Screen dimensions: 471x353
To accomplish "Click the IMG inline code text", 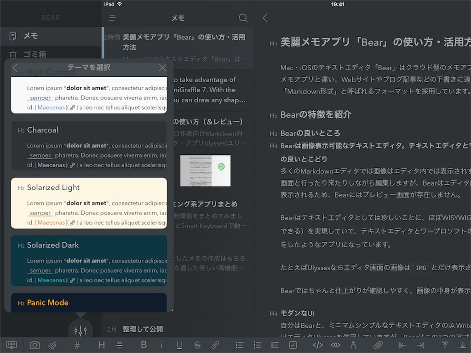I will (x=421, y=268).
